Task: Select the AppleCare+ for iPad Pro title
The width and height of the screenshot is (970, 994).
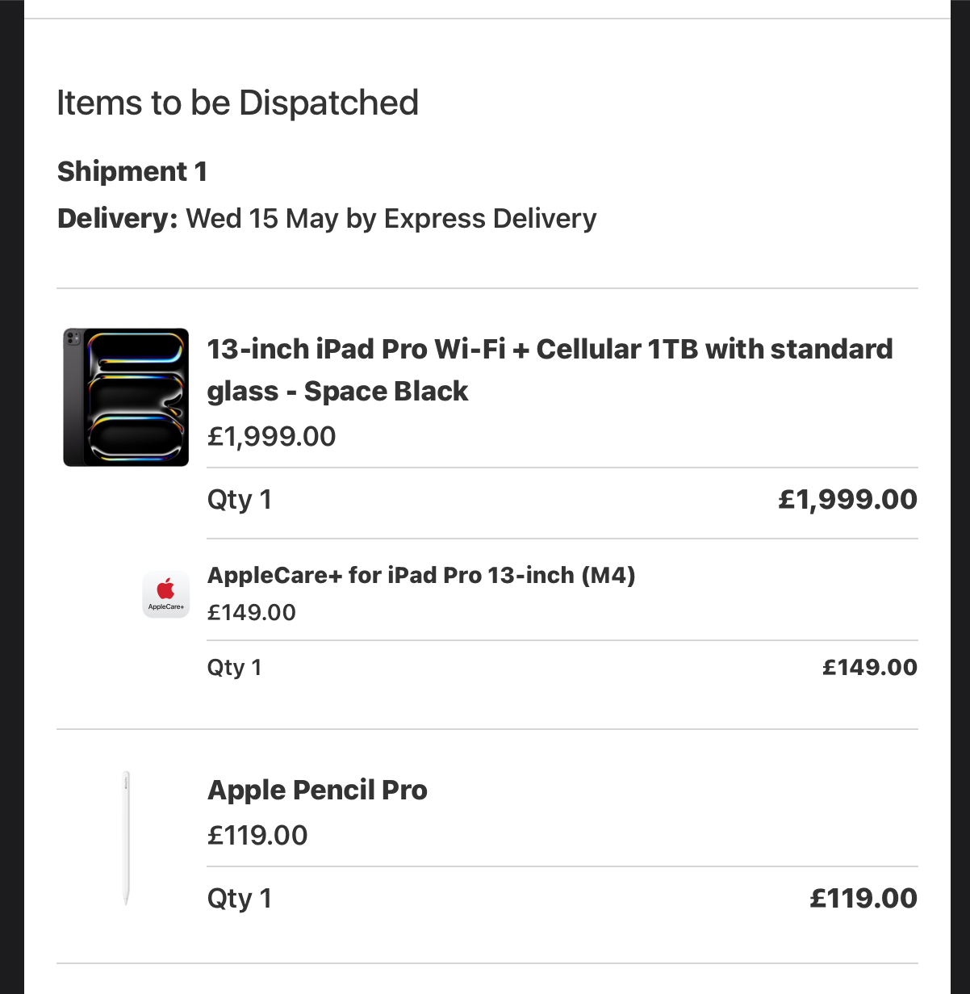Action: (x=421, y=575)
